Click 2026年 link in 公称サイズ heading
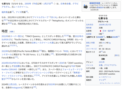The width and height of the screenshot is (122, 91). [100, 37]
